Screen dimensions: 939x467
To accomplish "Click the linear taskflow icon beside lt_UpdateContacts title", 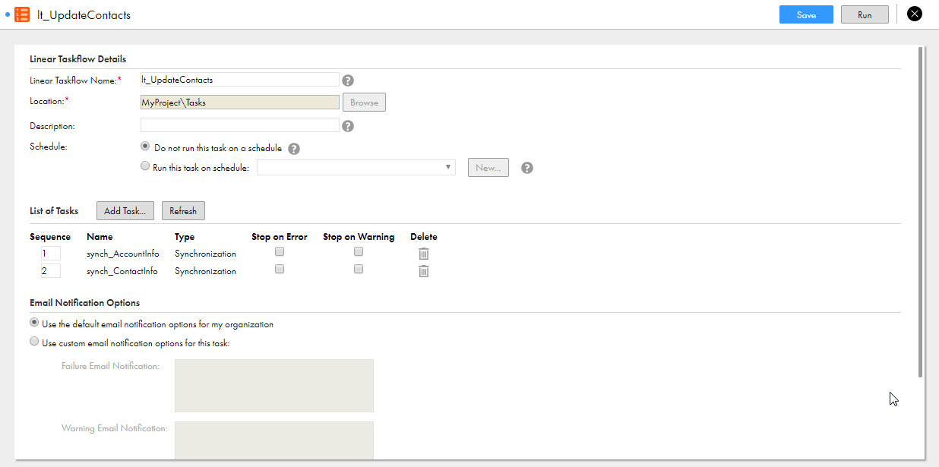I will pyautogui.click(x=22, y=14).
